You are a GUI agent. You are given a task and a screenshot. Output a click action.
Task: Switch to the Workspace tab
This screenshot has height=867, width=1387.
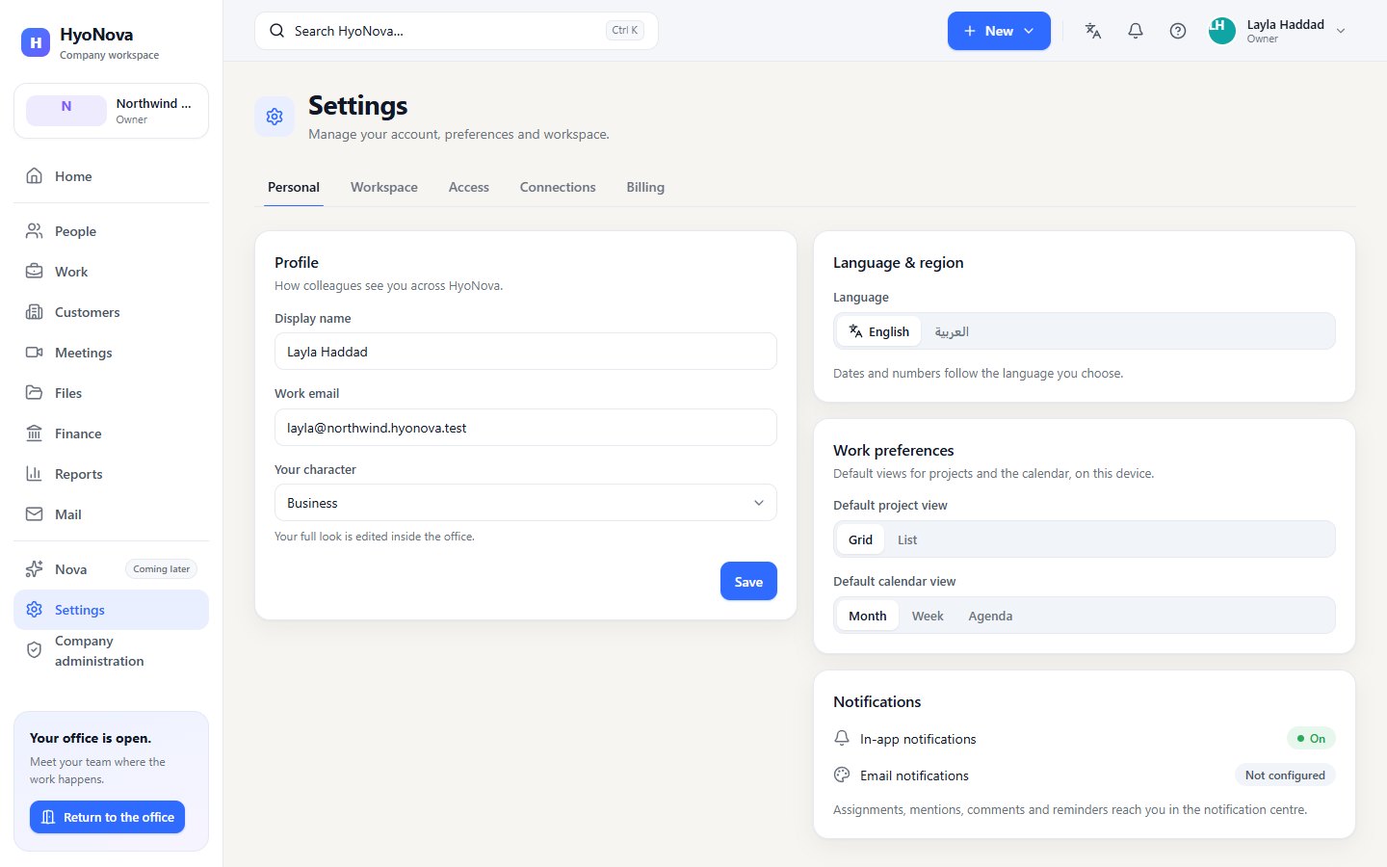(x=384, y=187)
